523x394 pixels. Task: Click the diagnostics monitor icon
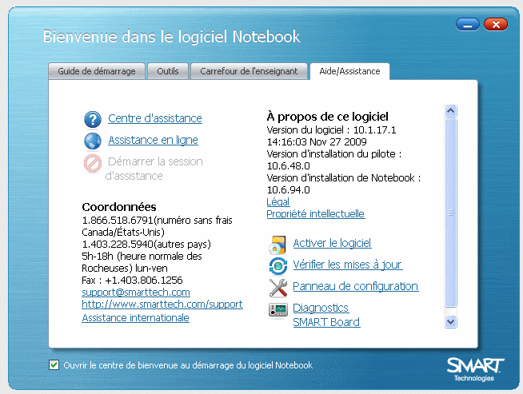coord(277,309)
